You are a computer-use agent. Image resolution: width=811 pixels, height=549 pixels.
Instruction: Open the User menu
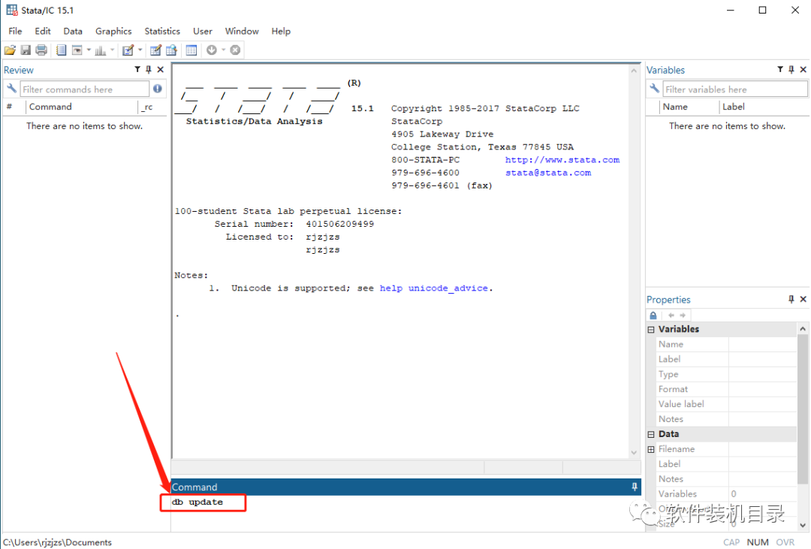tap(203, 31)
